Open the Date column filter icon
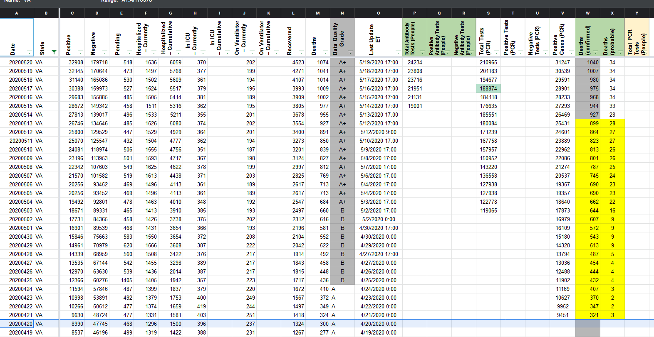This screenshot has width=654, height=337. tap(30, 52)
